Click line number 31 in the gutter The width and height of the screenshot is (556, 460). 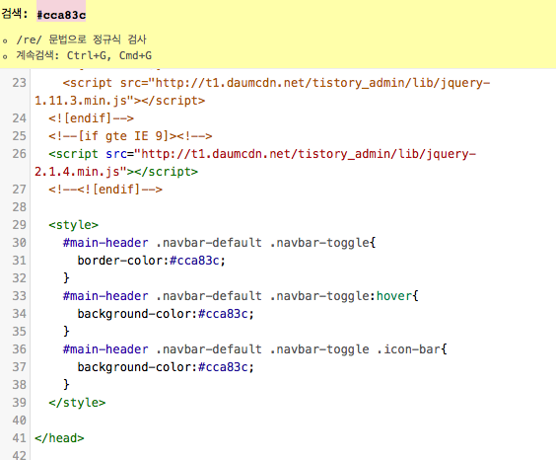[19, 261]
